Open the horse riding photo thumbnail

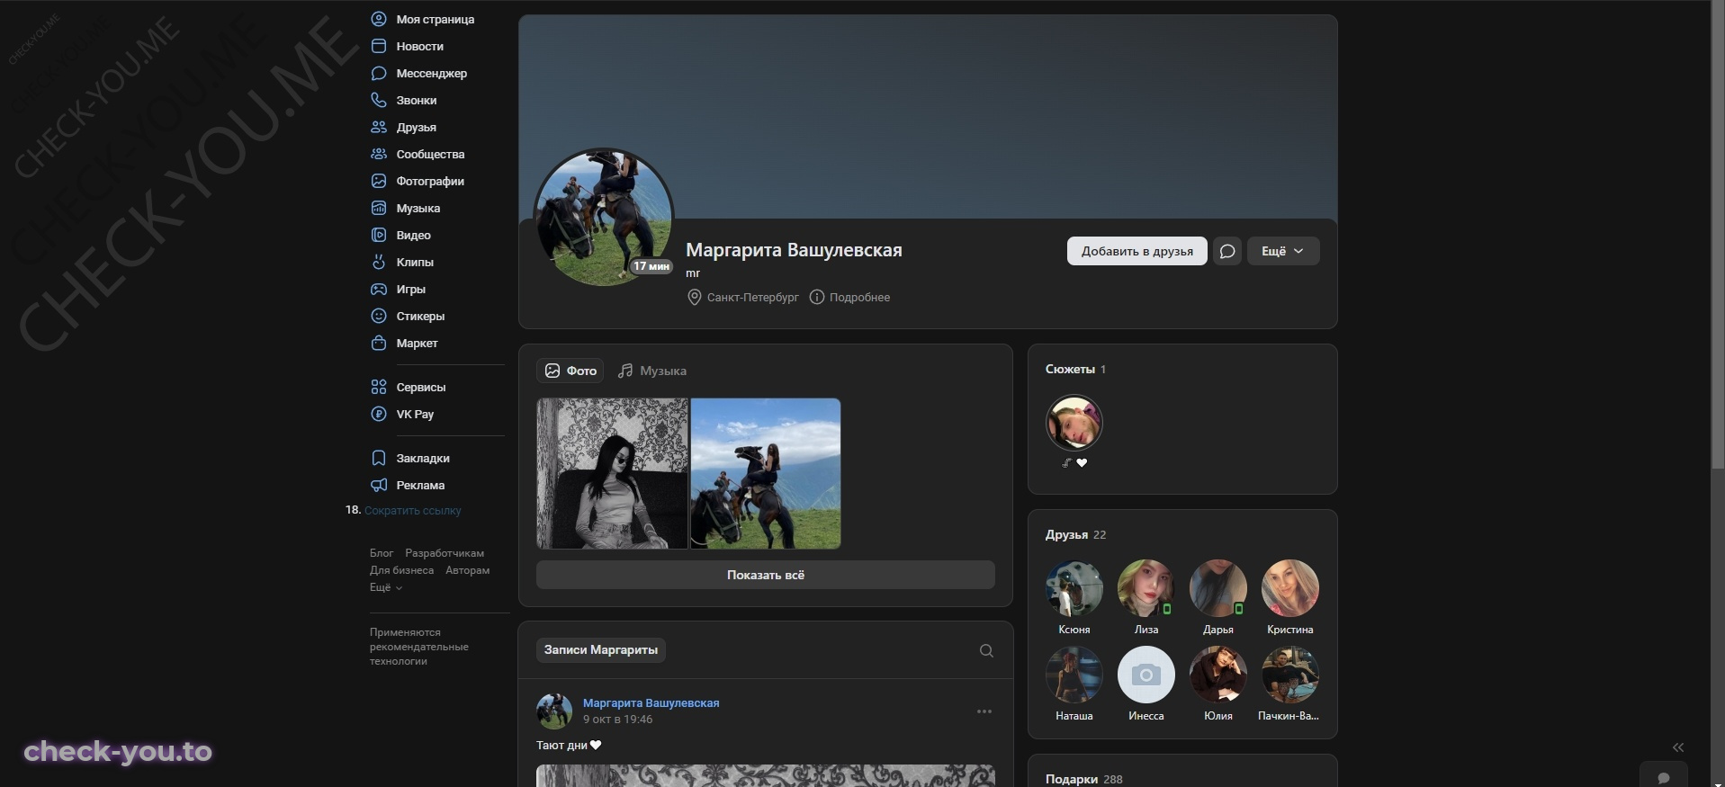(x=766, y=473)
